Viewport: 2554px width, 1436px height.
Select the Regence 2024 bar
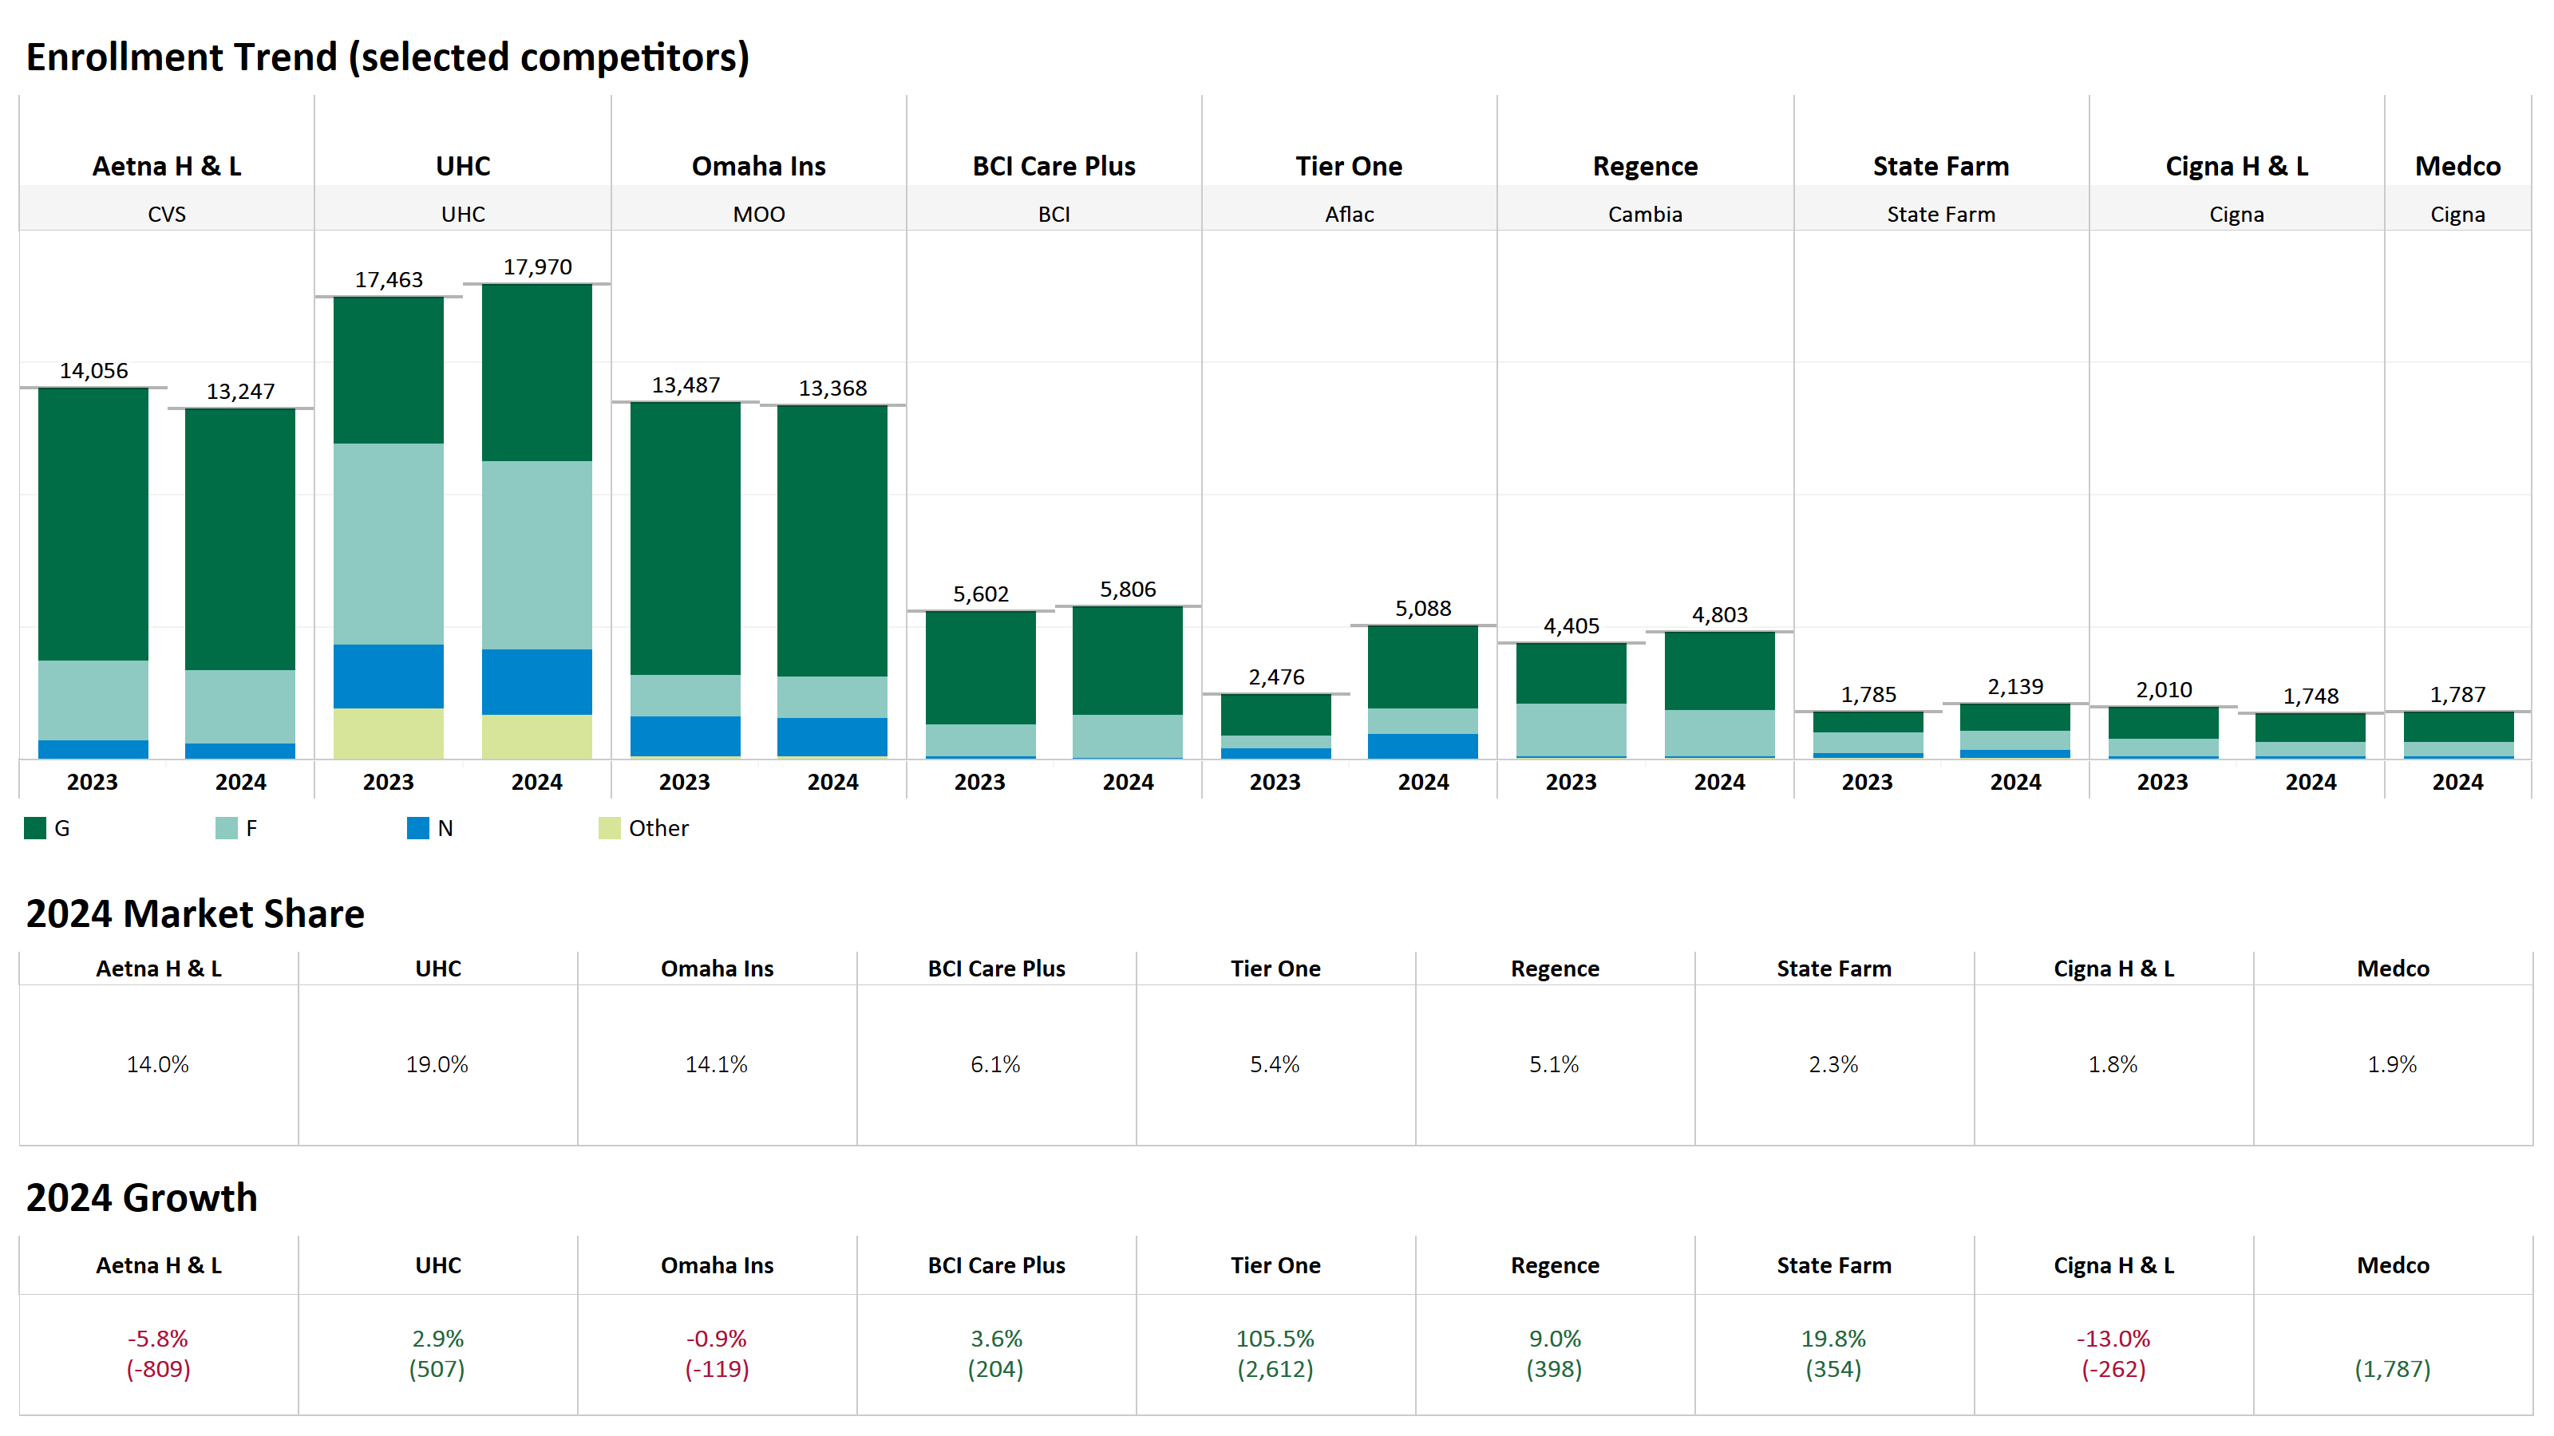click(1718, 694)
